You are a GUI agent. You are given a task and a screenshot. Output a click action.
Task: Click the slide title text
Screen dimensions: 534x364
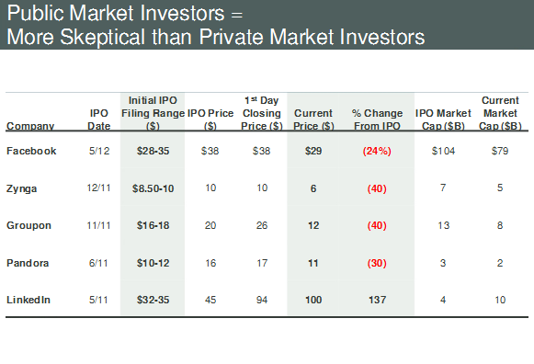click(x=216, y=25)
